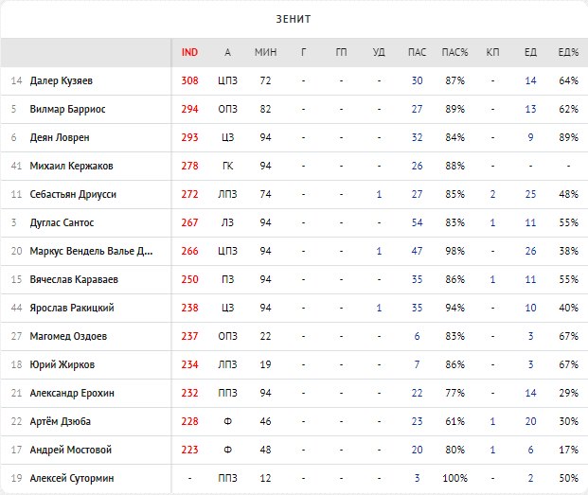Click pass accuracy 98% in Вендель row

coord(454,251)
